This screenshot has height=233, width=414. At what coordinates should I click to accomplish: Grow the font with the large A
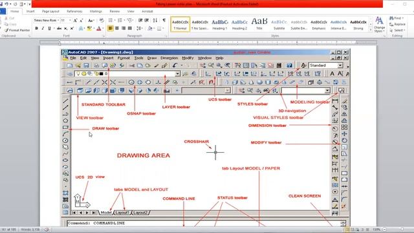pyautogui.click(x=75, y=20)
